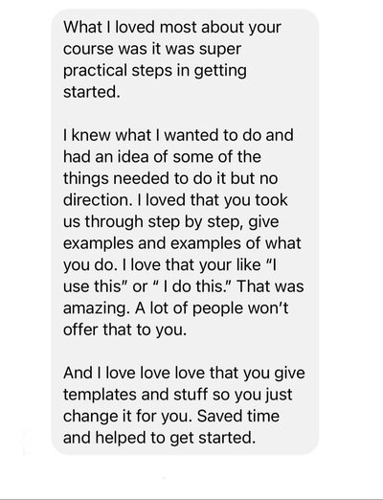Click the phrase "A lot of people won't"
The height and width of the screenshot is (500, 383).
click(212, 308)
